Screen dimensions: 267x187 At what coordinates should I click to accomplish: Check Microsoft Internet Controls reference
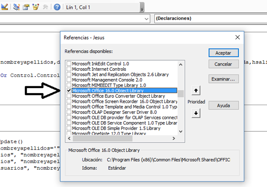coord(69,69)
